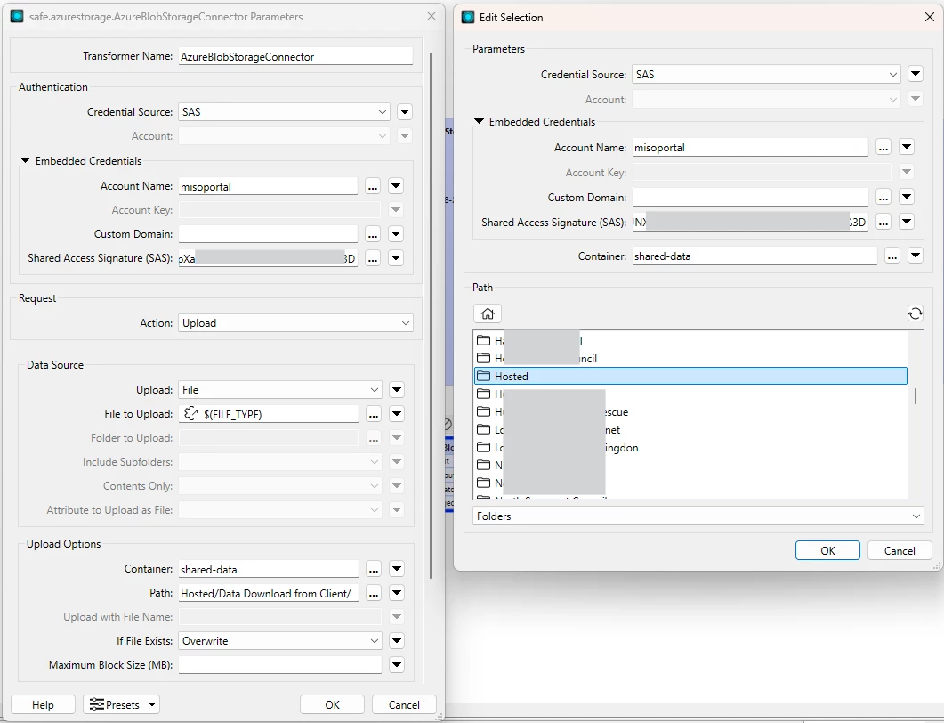Open ellipsis beside Upload Options Container
Screen dimensions: 944x723
(x=374, y=569)
